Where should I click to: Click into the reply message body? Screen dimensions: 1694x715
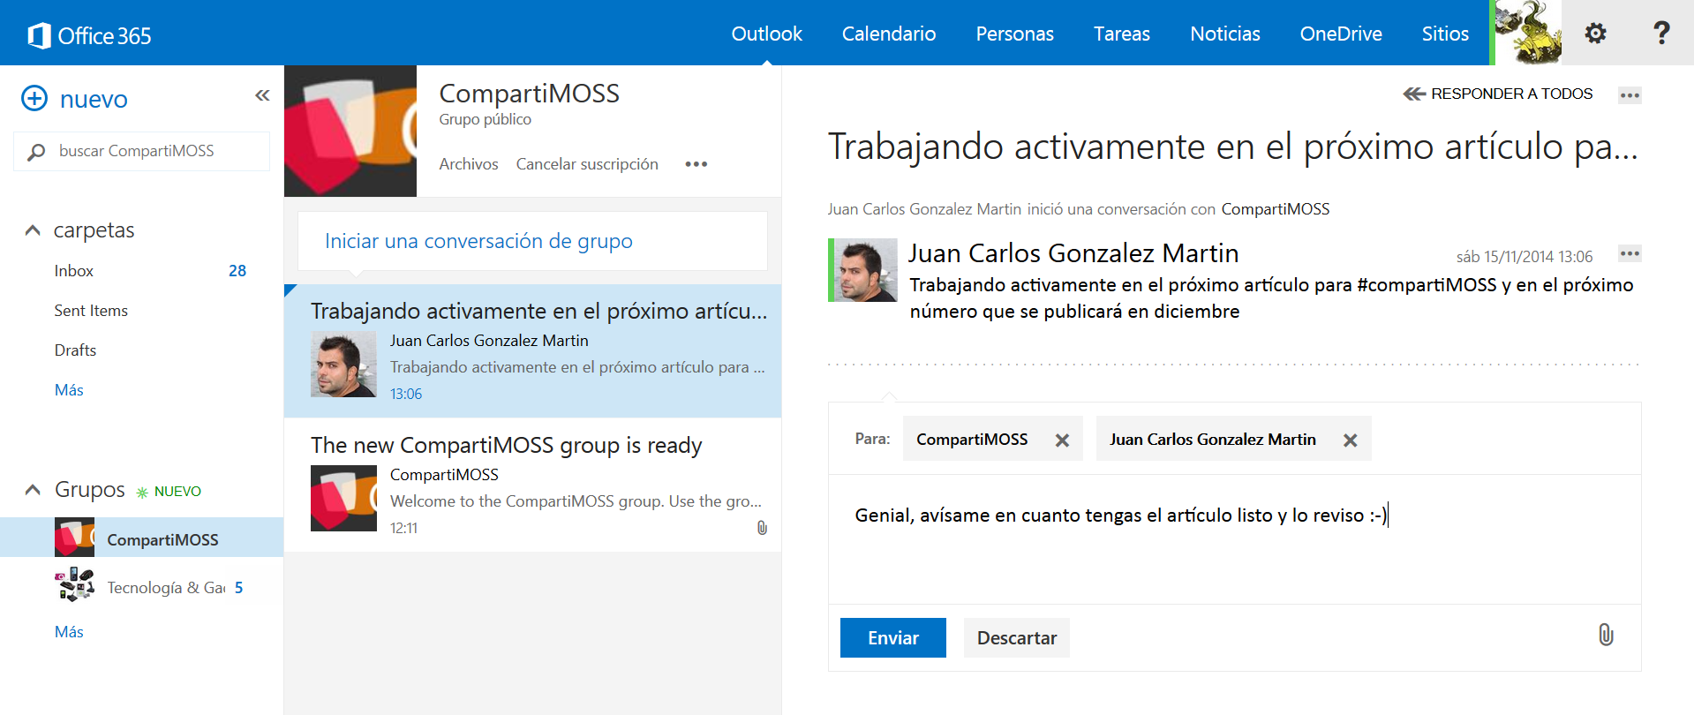(1234, 538)
